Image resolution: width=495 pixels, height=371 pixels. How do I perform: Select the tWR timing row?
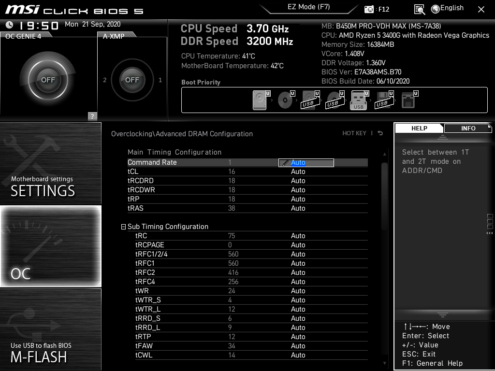(x=251, y=291)
